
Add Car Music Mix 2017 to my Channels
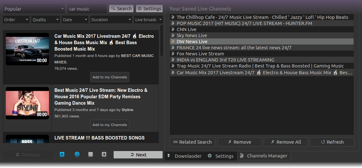pos(110,77)
